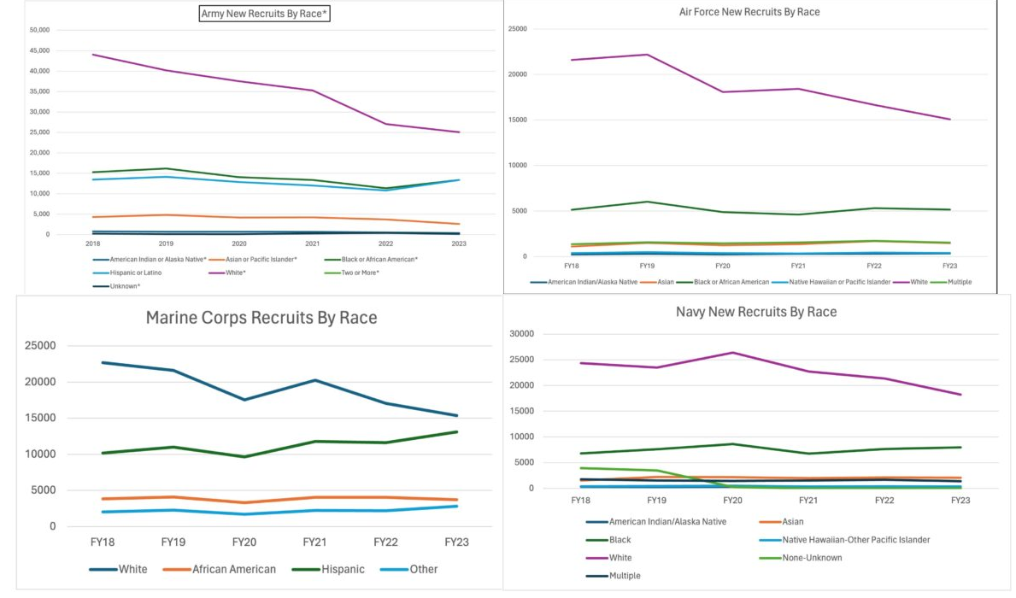Viewport: 1016px width, 598px height.
Task: Select 'African American' in Marine Corps legend
Action: click(233, 569)
